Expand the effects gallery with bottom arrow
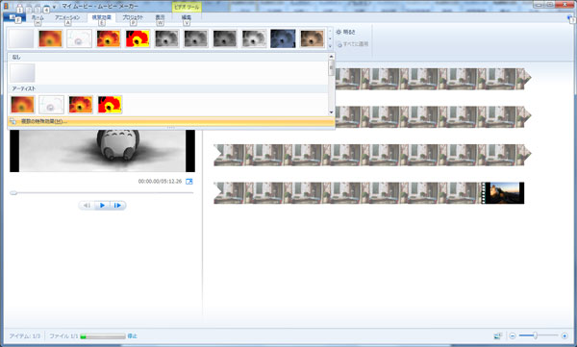The width and height of the screenshot is (577, 347). coord(330,46)
